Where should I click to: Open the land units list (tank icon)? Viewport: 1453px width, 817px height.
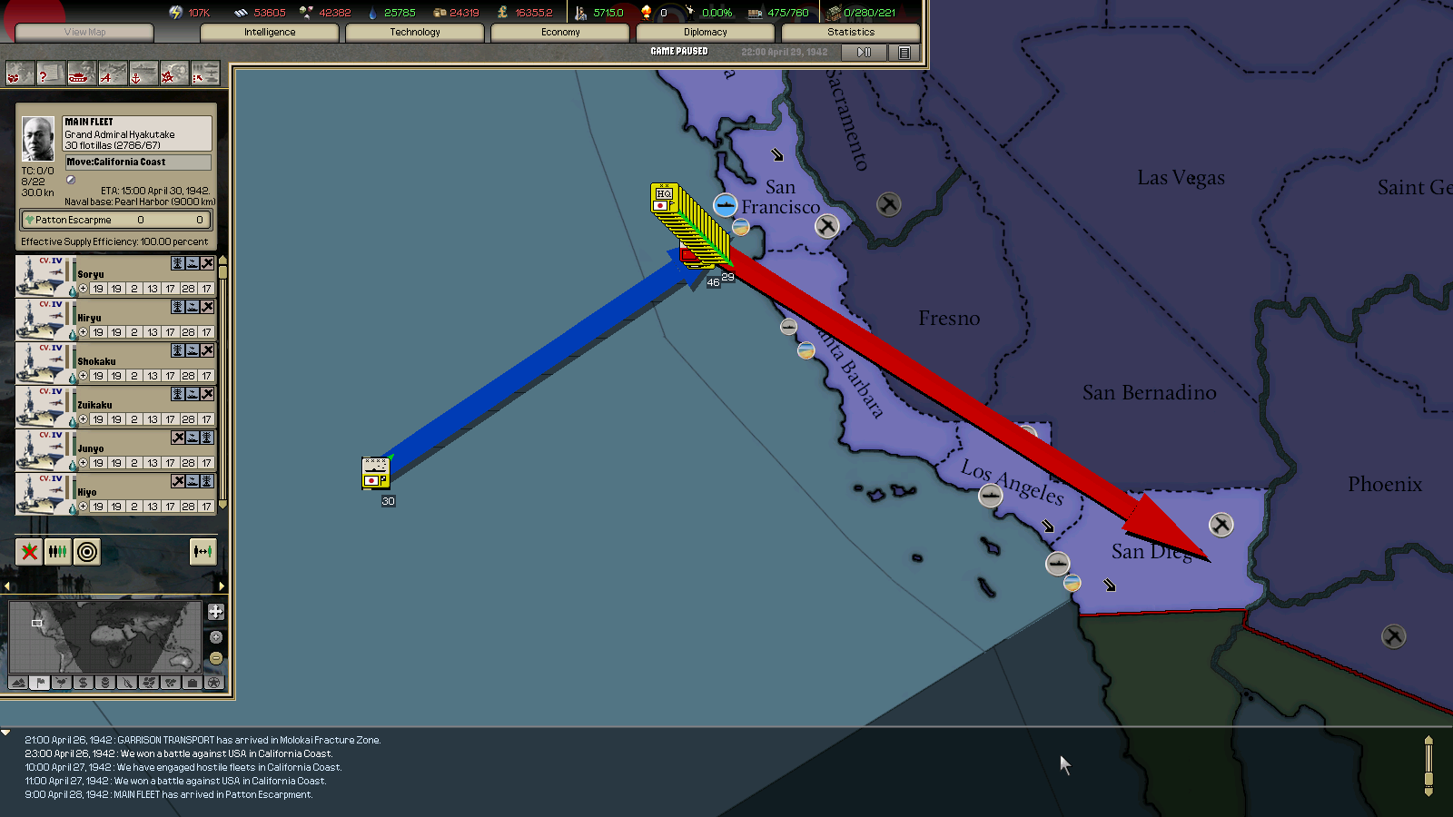[81, 74]
